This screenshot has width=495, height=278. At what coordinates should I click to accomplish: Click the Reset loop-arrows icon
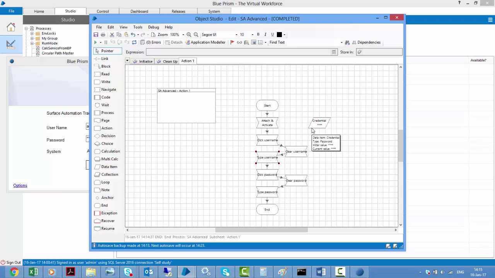[134, 42]
